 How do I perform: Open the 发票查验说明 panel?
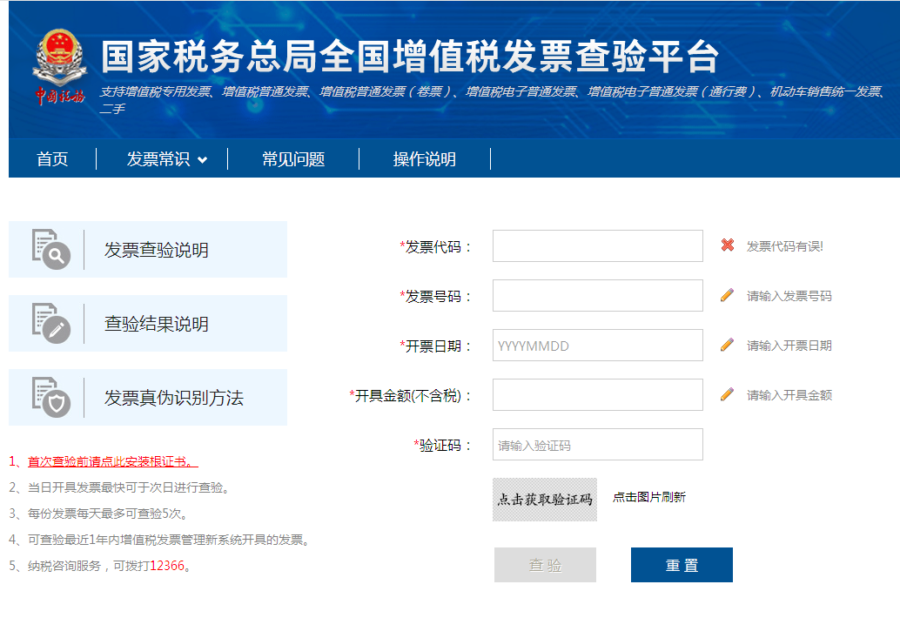148,250
